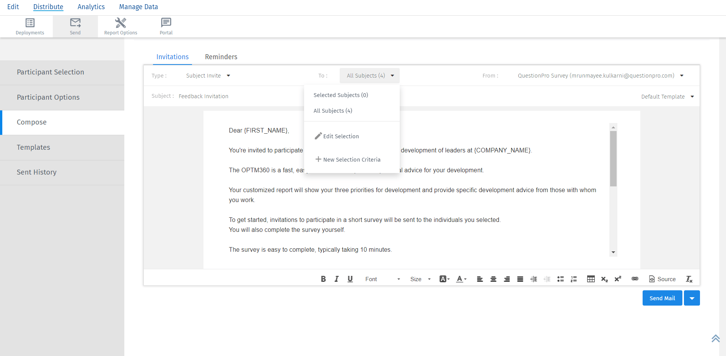Expand Send Mail options arrow
This screenshot has width=726, height=356.
692,298
